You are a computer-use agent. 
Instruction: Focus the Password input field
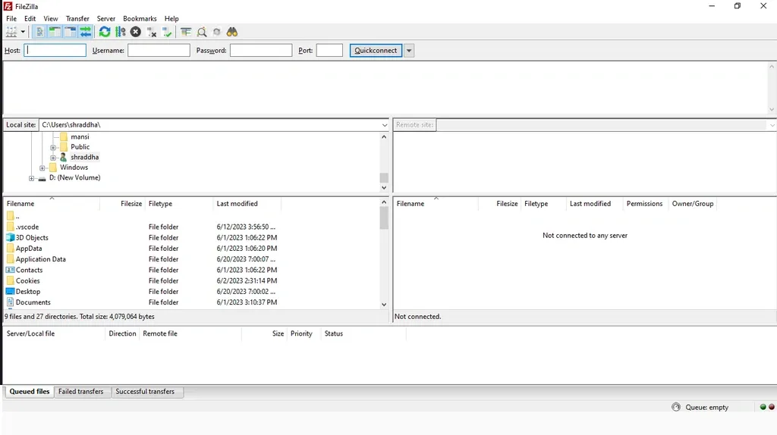[x=261, y=51]
